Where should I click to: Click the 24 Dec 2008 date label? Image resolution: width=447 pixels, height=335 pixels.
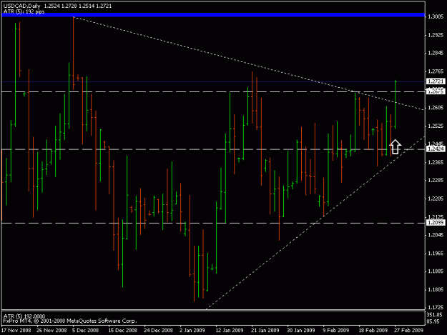pyautogui.click(x=158, y=330)
